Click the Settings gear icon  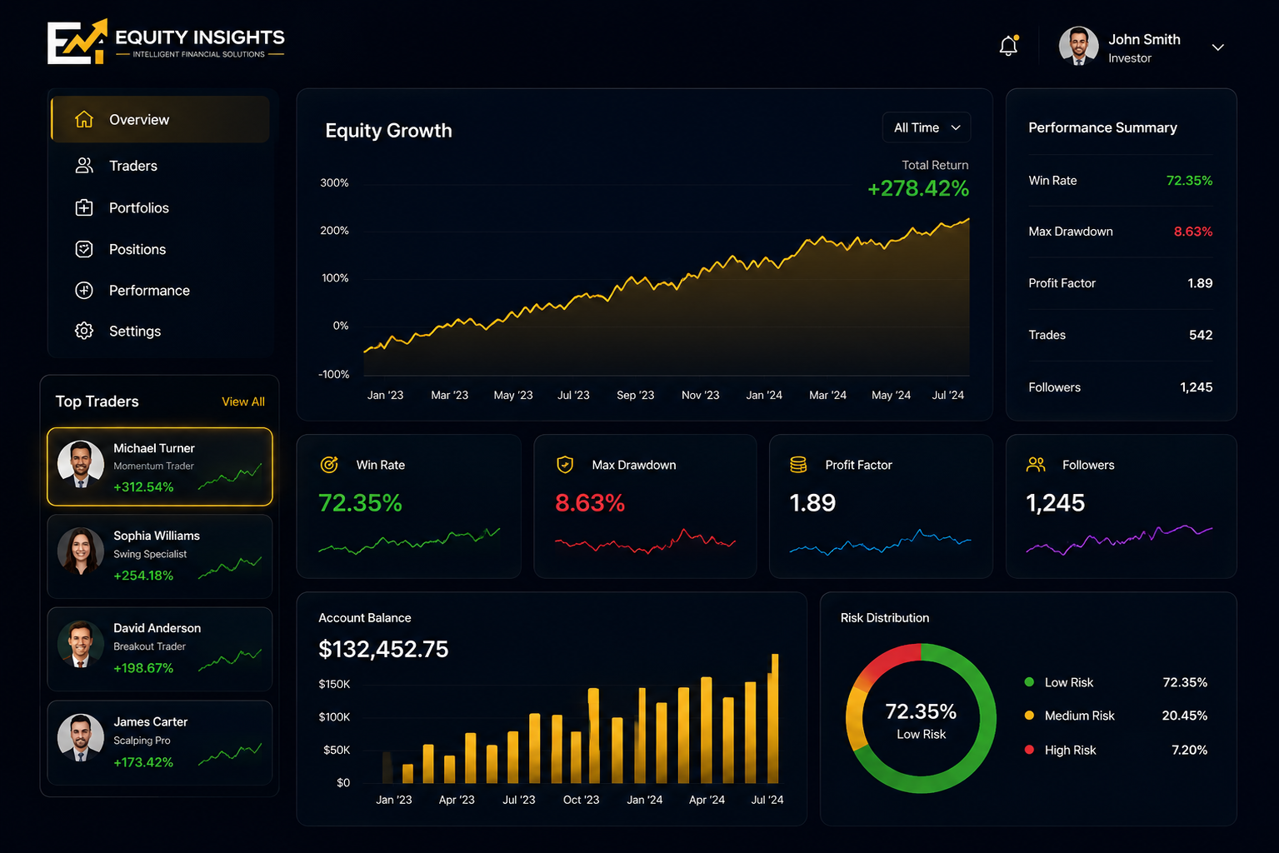[x=84, y=331]
